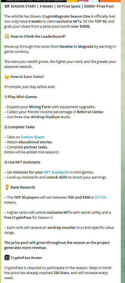Open the event banner image at top

click(x=62, y=1)
